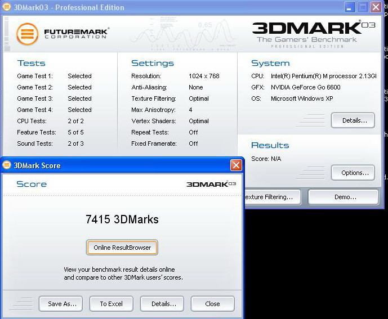This screenshot has height=319, width=388.
Task: Click the 3DMark03 main window title icon
Action: 7,7
